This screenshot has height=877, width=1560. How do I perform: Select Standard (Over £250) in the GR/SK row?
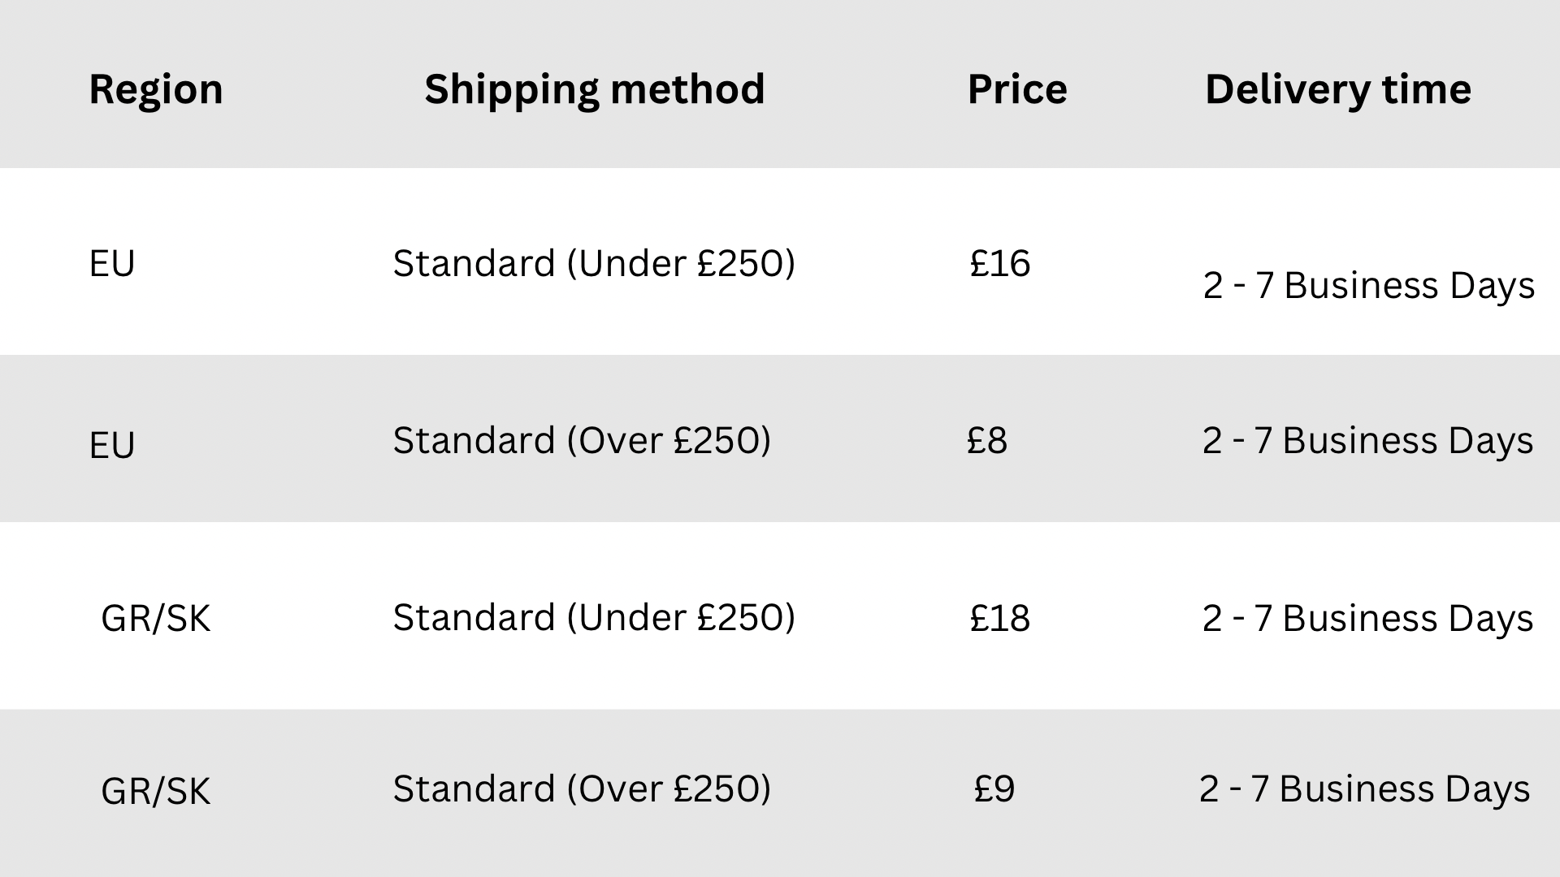click(582, 788)
